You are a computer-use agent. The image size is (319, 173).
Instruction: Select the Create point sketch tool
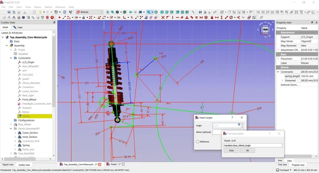pyautogui.click(x=59, y=17)
